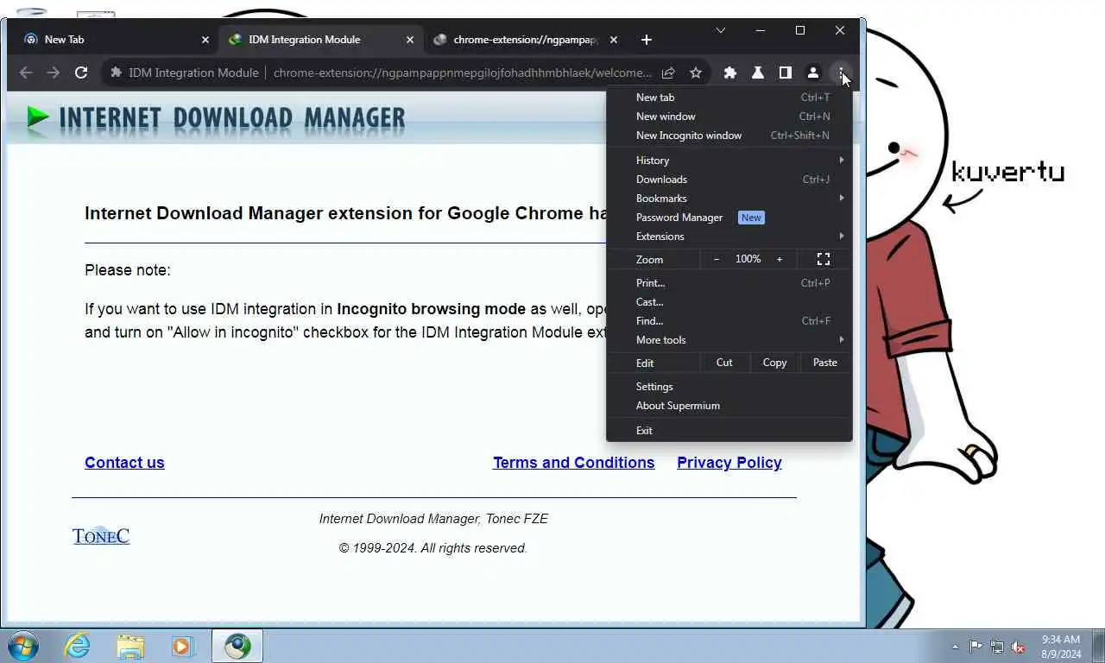
Task: Click the flask experiments icon in toolbar
Action: coord(758,73)
